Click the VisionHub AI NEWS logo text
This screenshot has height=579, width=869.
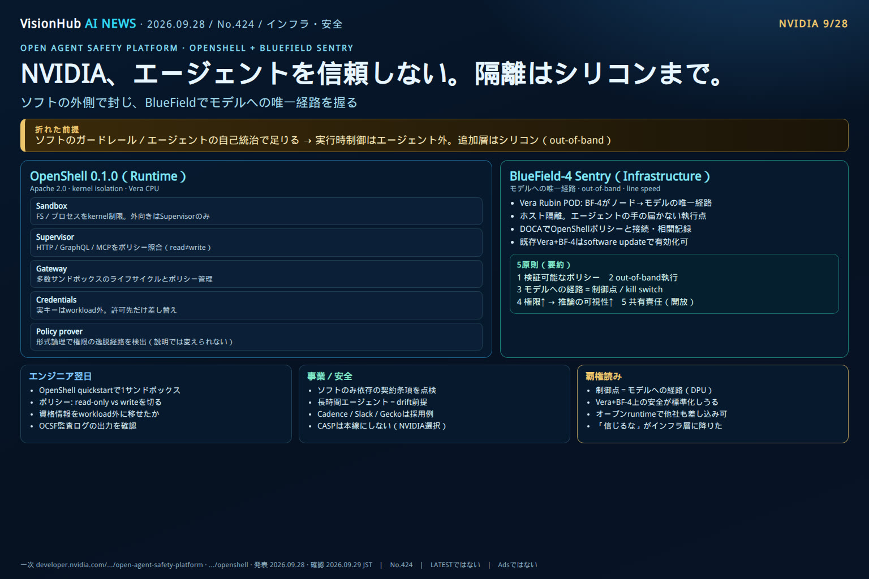tap(78, 24)
